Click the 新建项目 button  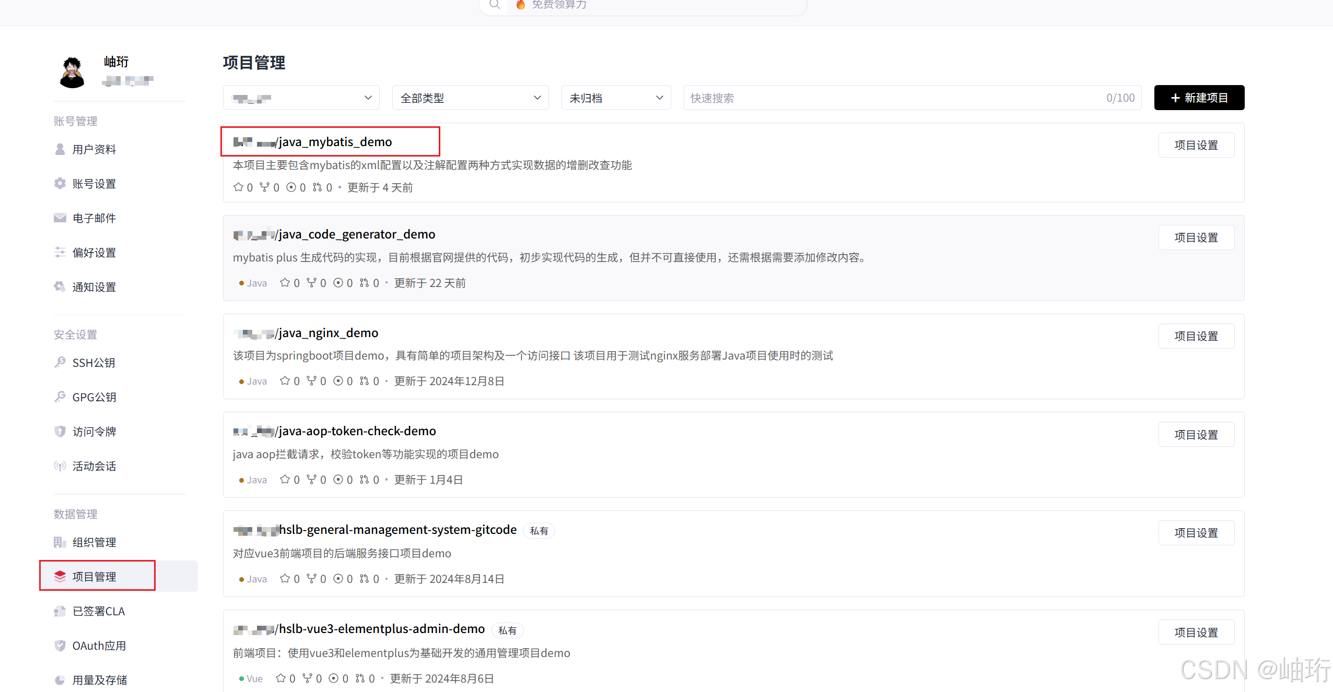tap(1199, 98)
